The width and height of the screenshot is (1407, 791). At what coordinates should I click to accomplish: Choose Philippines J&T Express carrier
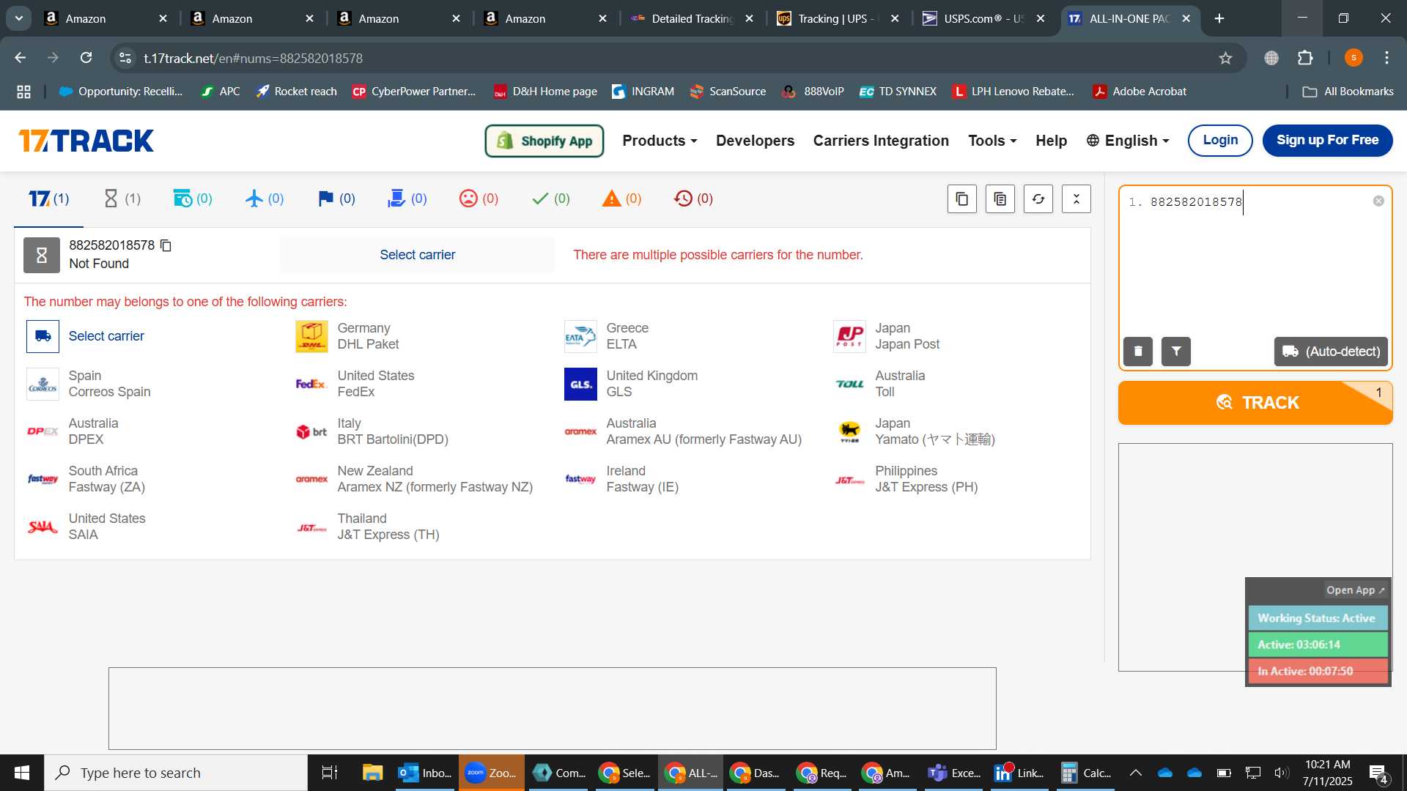(x=906, y=479)
